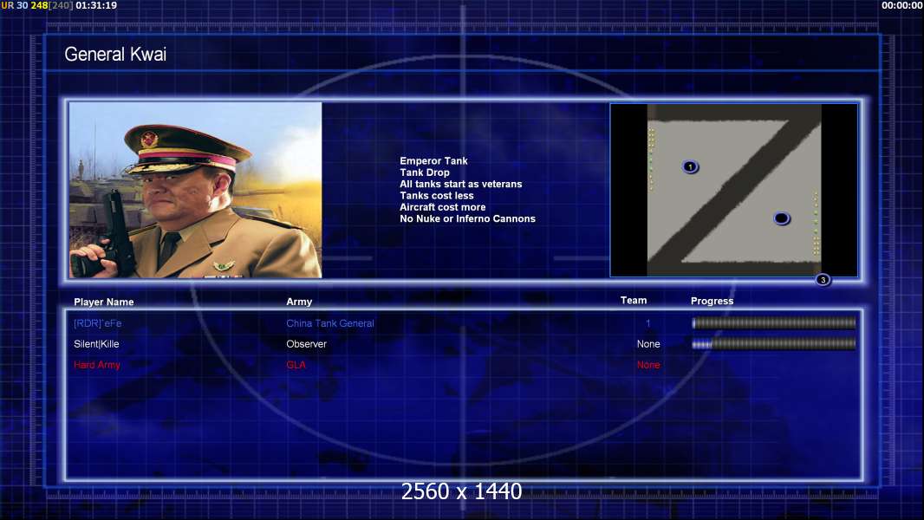This screenshot has height=520, width=924.
Task: Click player name [RDR]`eFe
Action: [98, 323]
